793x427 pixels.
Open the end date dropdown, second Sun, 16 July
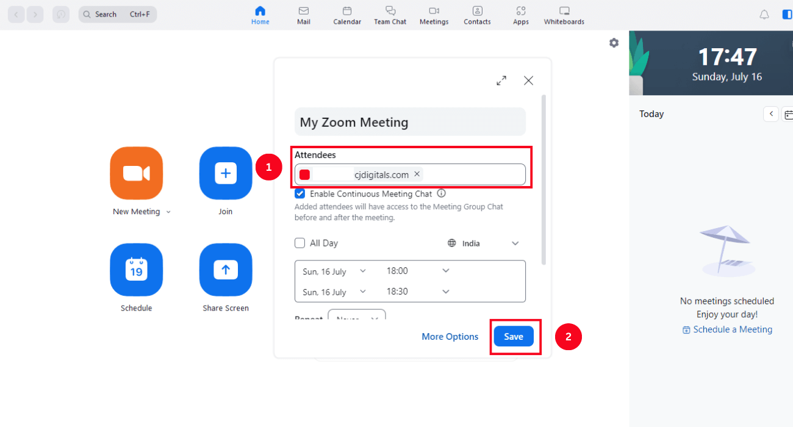point(334,292)
